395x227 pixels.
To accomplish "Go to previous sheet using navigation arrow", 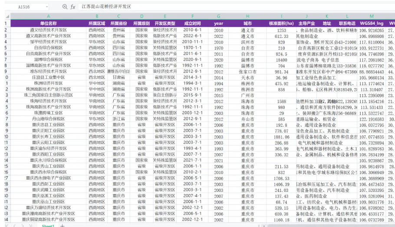I will pos(15,226).
